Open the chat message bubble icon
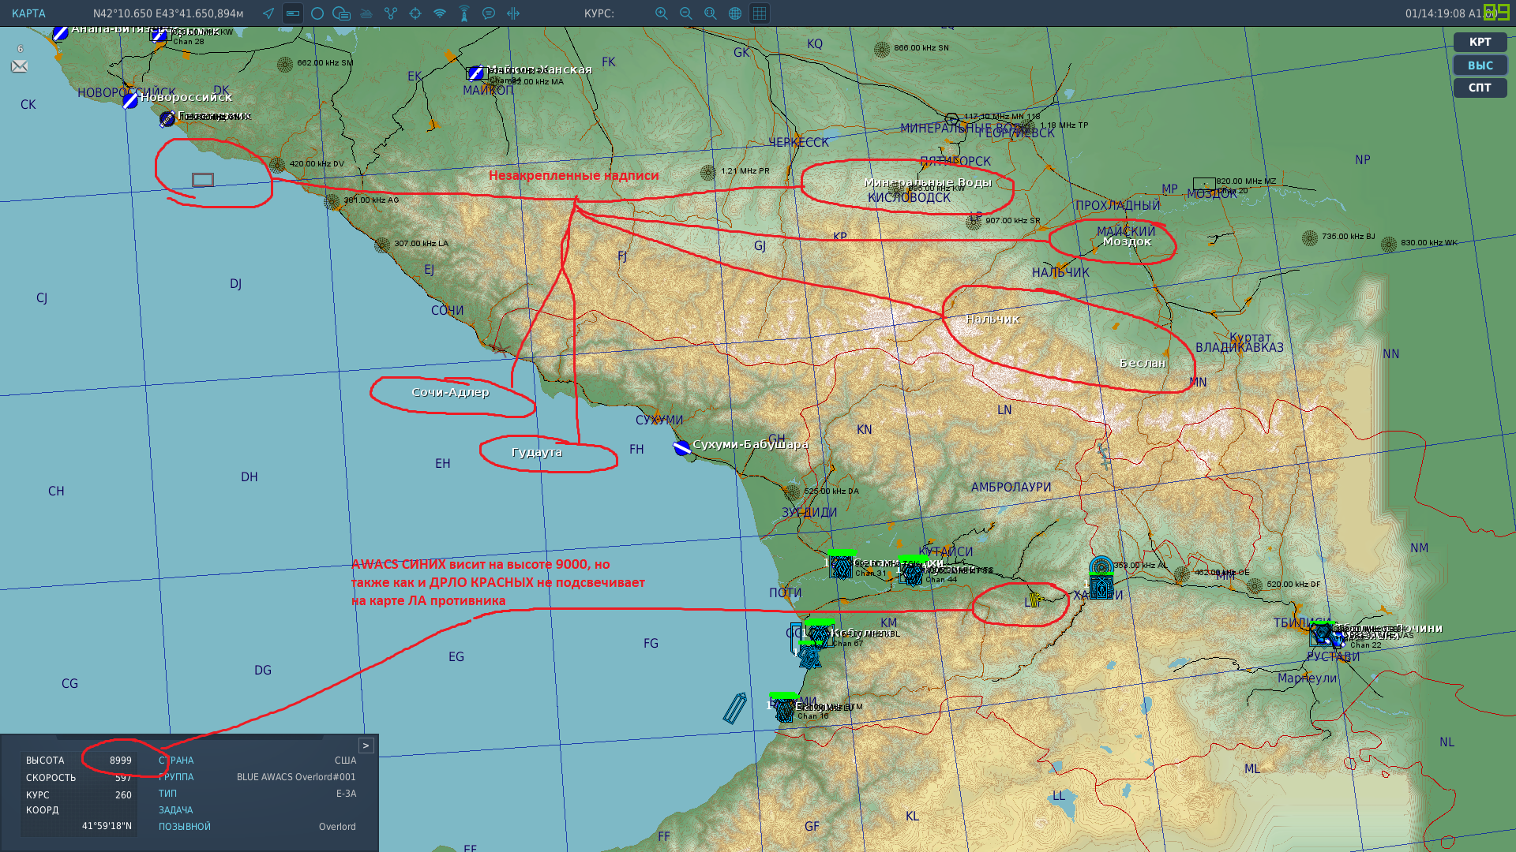The width and height of the screenshot is (1516, 852). coord(489,13)
